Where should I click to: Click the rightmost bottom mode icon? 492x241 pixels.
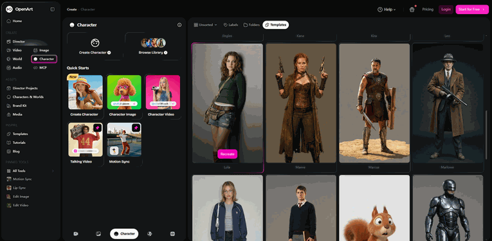[172, 234]
